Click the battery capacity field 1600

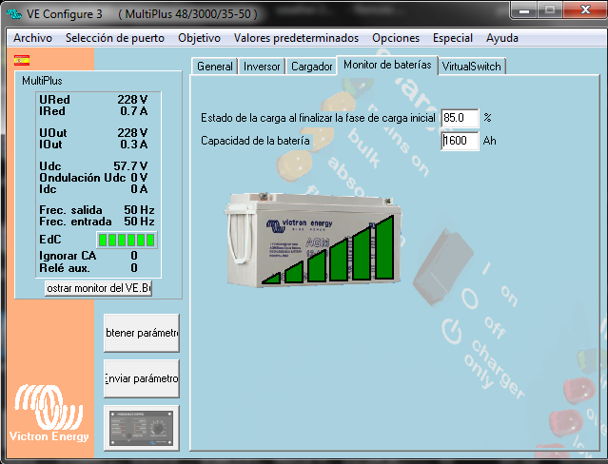460,141
